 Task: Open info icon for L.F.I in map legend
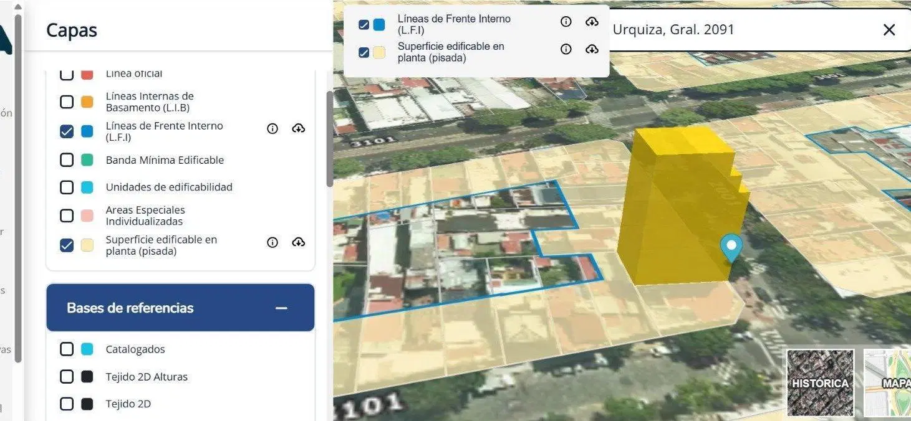[x=566, y=22]
